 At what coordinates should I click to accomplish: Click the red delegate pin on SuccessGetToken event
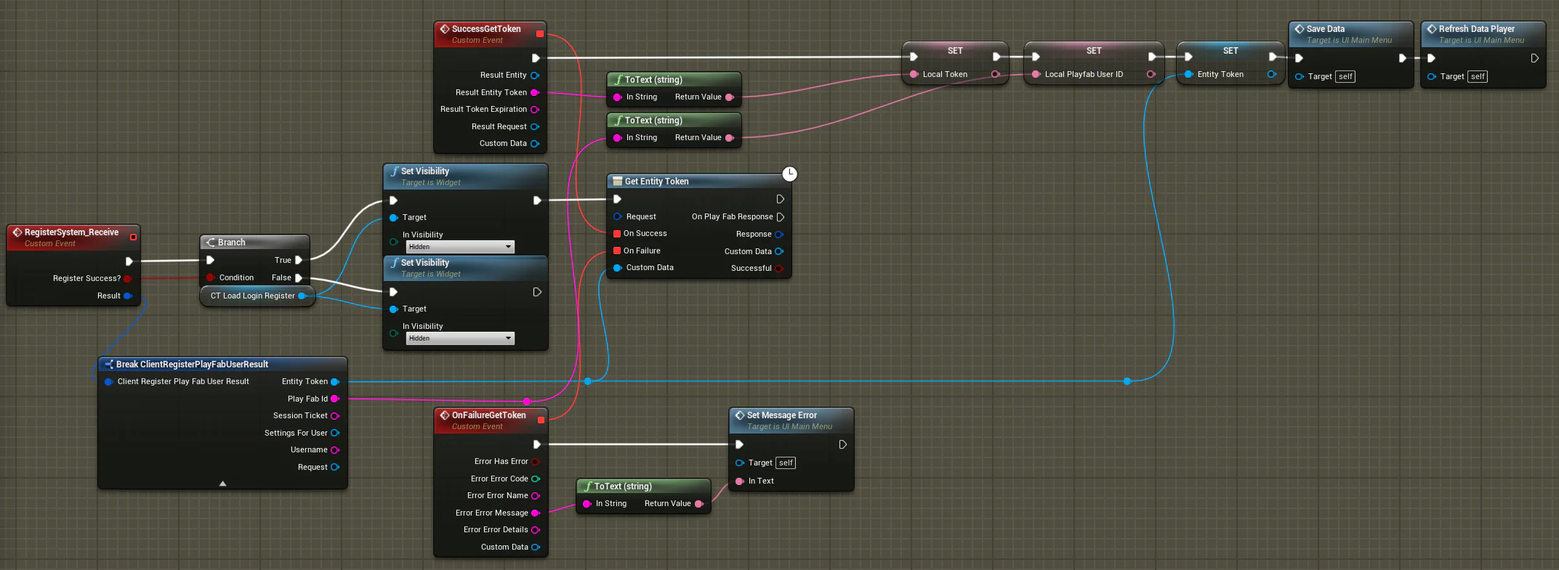coord(540,33)
